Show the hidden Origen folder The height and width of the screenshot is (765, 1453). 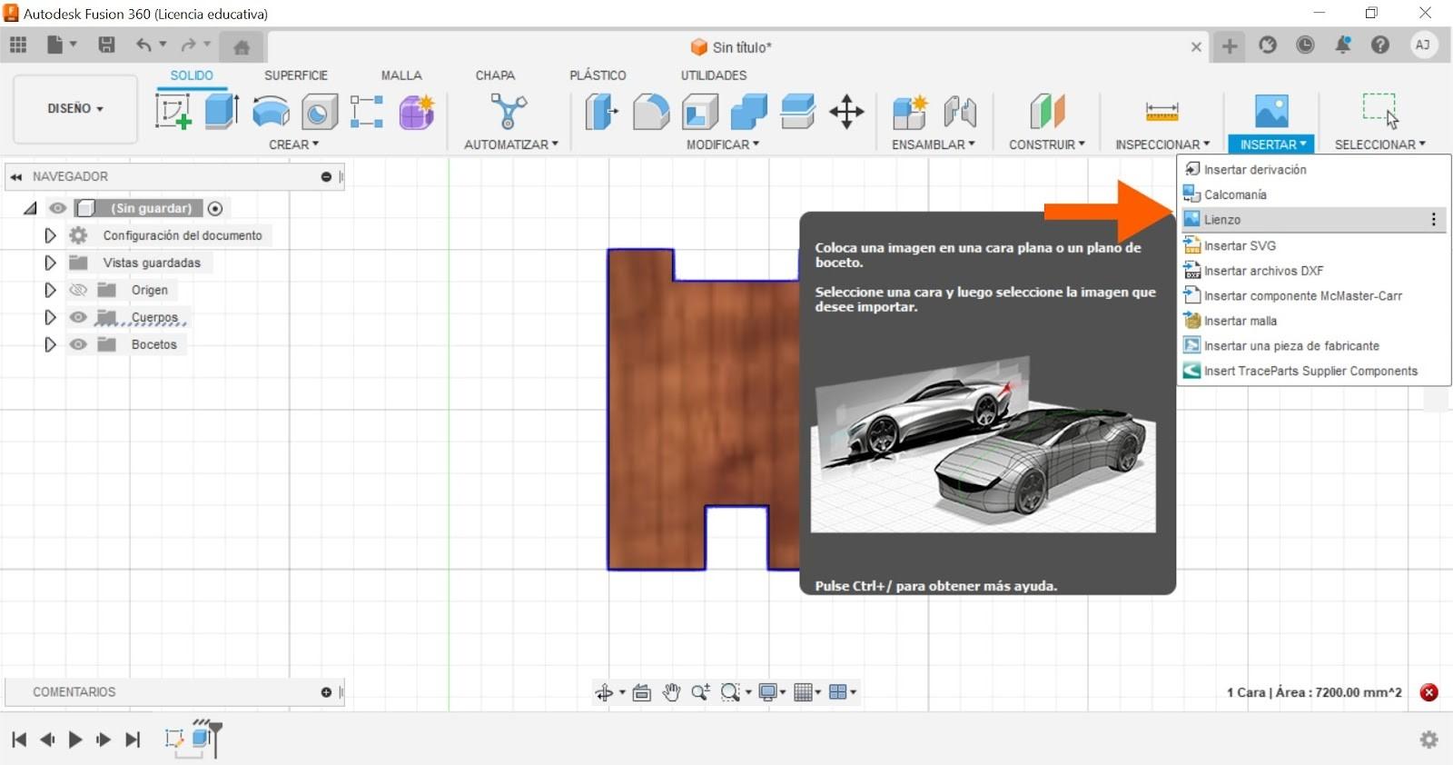(x=78, y=290)
